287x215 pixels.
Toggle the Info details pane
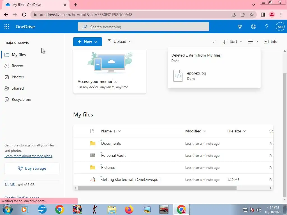point(270,42)
